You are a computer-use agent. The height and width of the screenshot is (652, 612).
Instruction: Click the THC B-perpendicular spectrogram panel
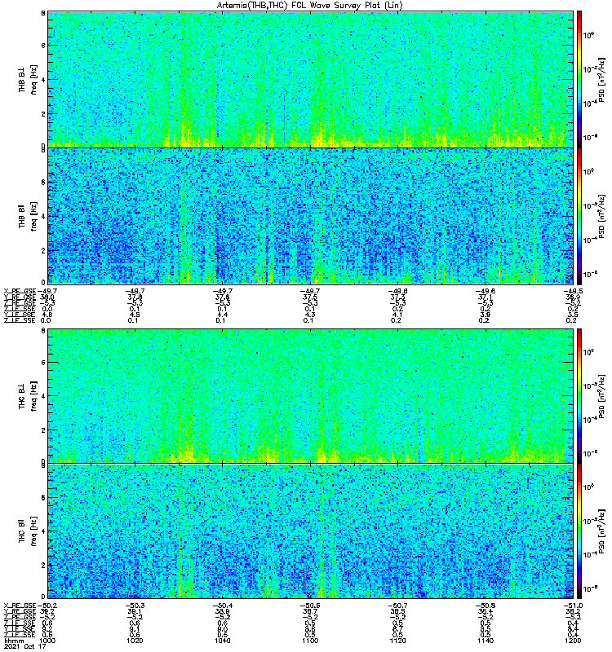(311, 396)
